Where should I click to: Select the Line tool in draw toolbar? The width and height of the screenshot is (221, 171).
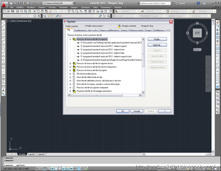point(3,22)
